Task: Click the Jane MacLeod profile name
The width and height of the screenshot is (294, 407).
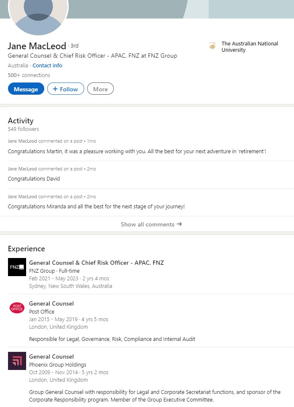Action: (37, 46)
